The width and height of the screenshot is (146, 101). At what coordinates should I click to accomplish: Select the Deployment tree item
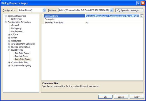click(x=17, y=32)
